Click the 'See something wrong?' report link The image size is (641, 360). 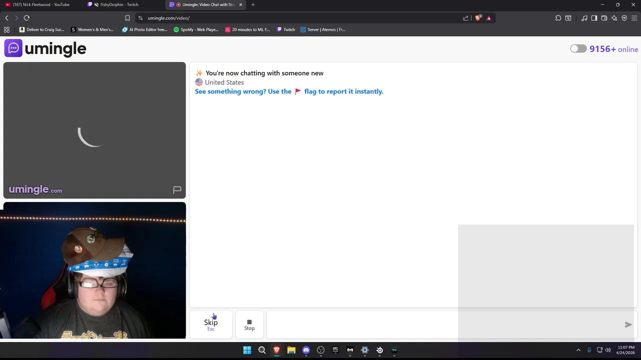(289, 91)
